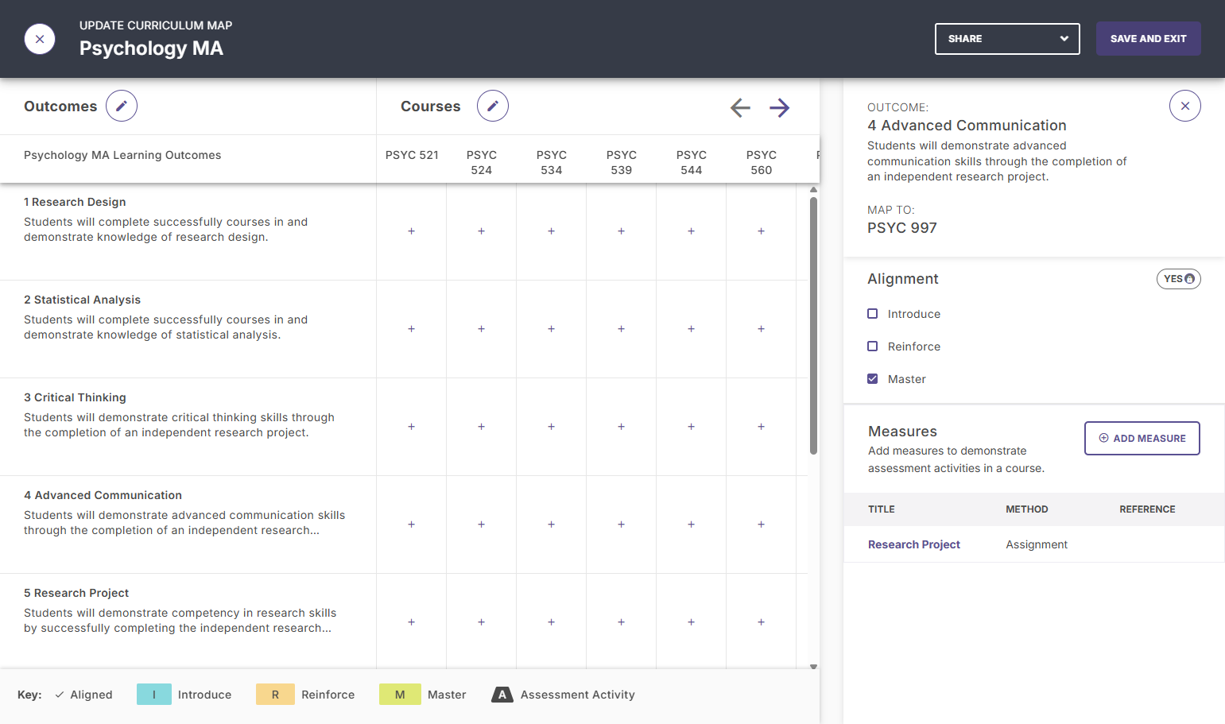Close the outcome details panel
The height and width of the screenshot is (724, 1225).
[1185, 106]
